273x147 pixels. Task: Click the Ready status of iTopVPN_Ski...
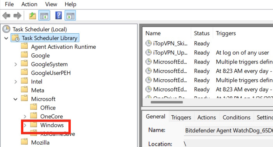pos(202,43)
